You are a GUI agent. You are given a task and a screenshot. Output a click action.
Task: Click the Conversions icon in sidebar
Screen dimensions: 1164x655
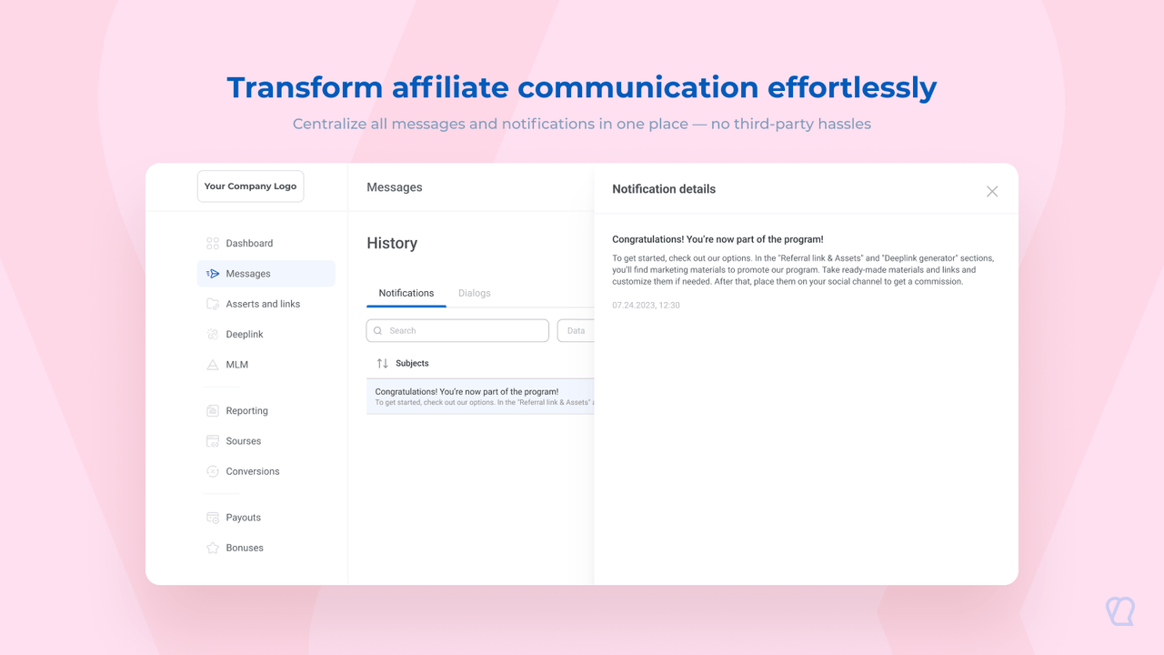[213, 471]
